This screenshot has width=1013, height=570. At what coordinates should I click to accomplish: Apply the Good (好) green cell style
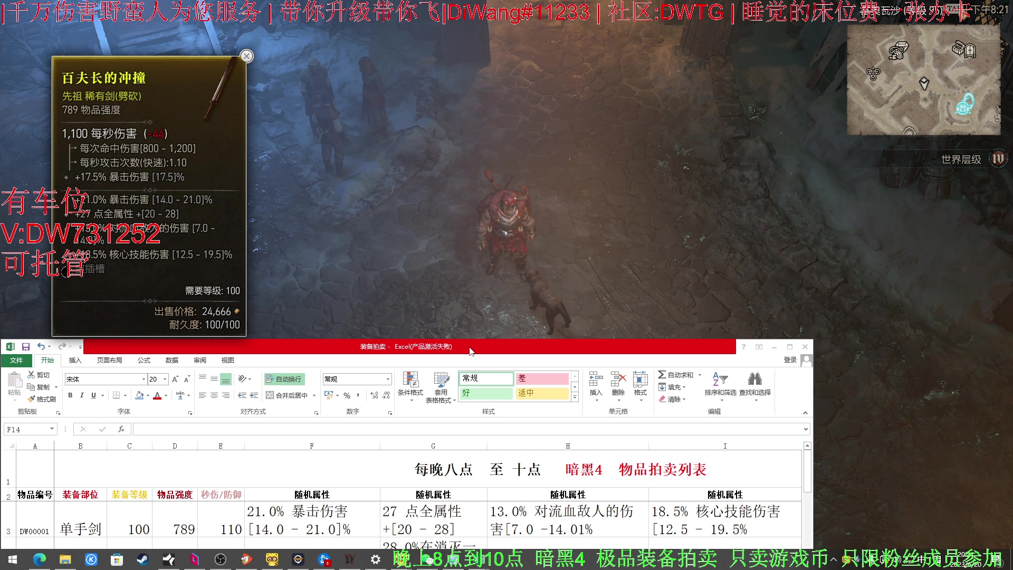coord(486,393)
